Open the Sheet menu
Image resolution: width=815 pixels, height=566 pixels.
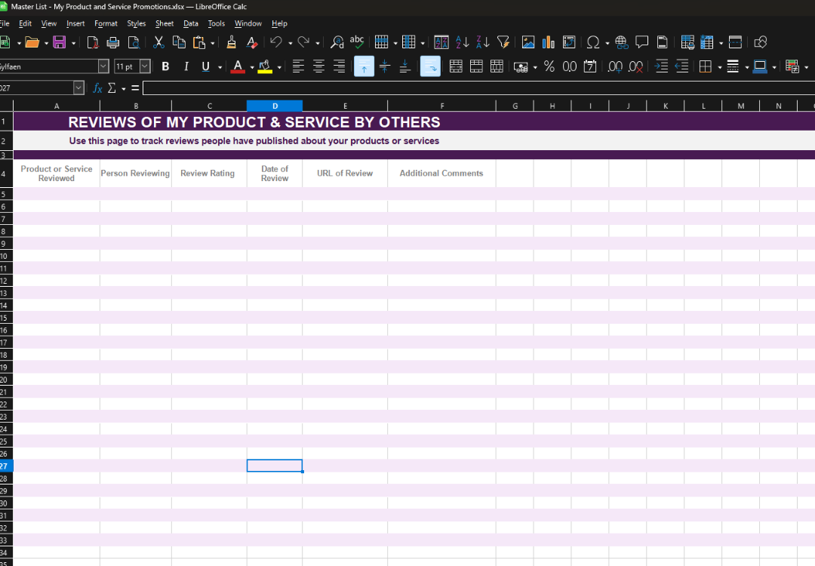click(165, 23)
